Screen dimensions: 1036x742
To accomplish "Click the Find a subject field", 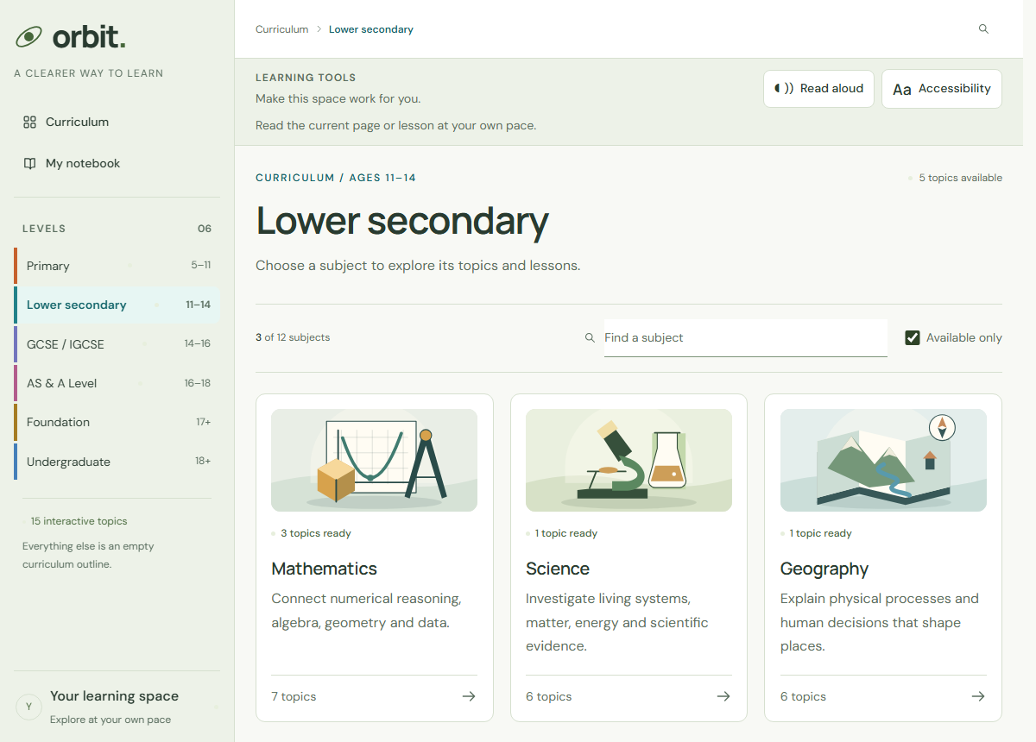I will tap(746, 338).
